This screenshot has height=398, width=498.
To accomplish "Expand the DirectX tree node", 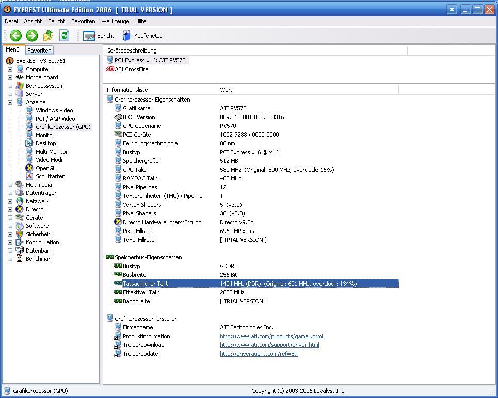I will (10, 209).
